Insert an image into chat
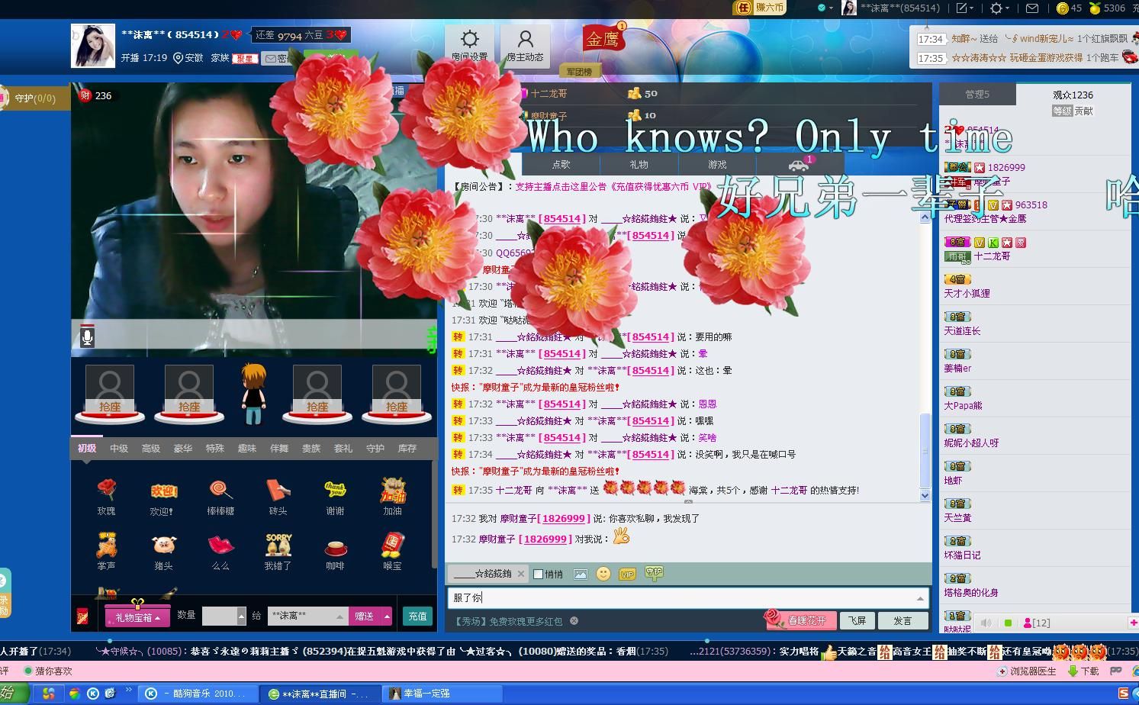The image size is (1139, 705). [x=581, y=574]
